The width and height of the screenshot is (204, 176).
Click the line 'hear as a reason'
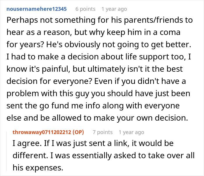[94, 32]
